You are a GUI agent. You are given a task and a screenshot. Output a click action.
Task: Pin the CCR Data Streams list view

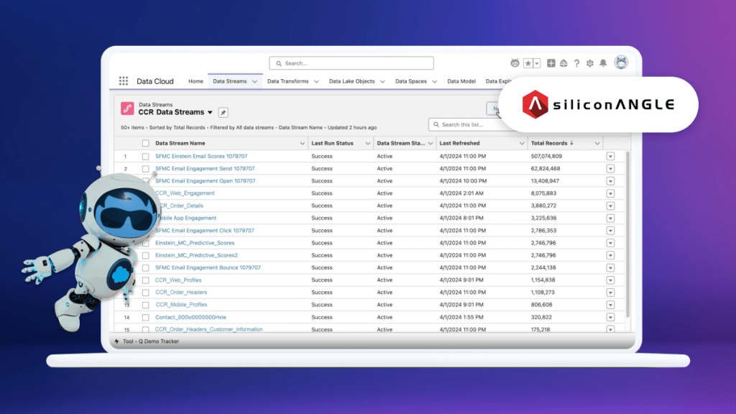click(x=223, y=113)
